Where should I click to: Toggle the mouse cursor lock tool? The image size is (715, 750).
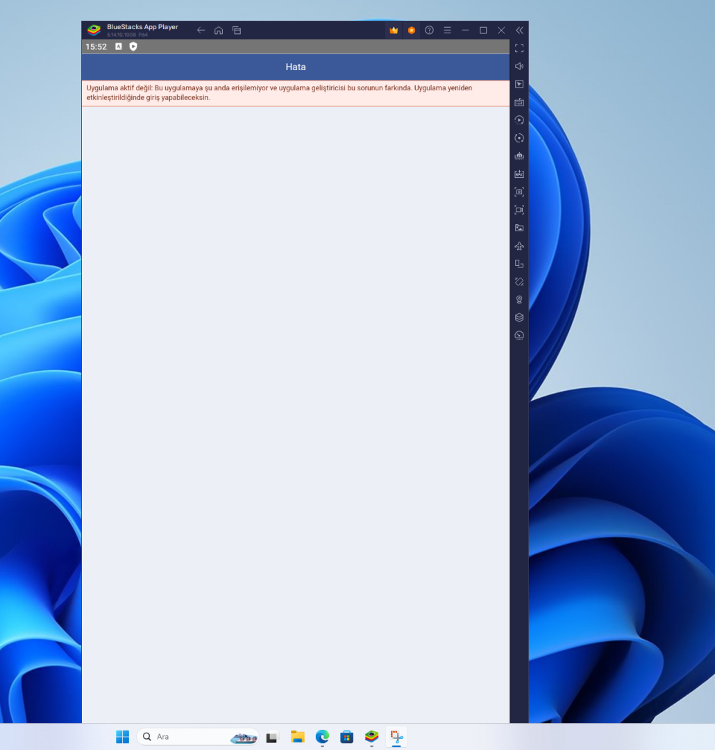519,84
